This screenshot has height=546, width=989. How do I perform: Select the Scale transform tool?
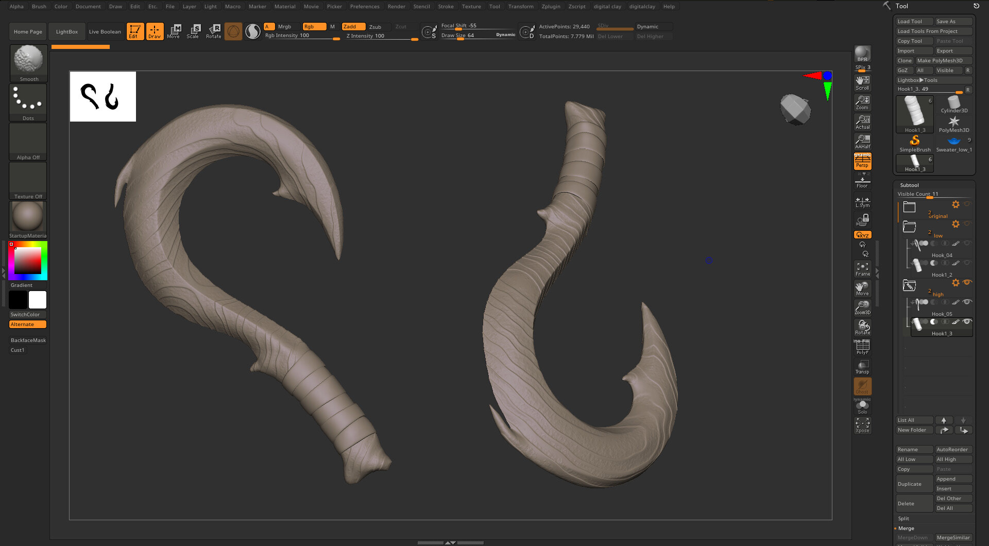click(193, 31)
